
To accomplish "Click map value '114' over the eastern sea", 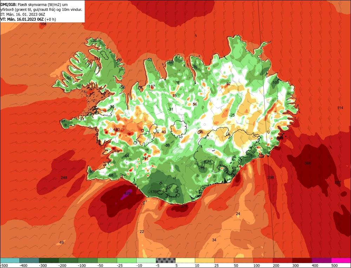I will (340, 108).
